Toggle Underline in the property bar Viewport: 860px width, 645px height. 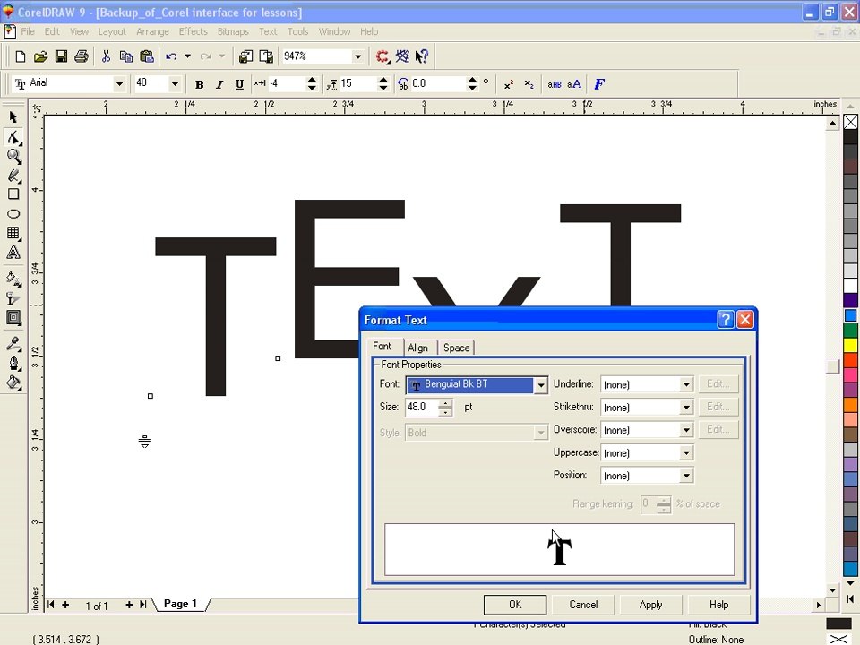click(239, 84)
